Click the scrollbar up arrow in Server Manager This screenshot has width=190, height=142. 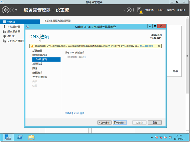click(x=187, y=17)
